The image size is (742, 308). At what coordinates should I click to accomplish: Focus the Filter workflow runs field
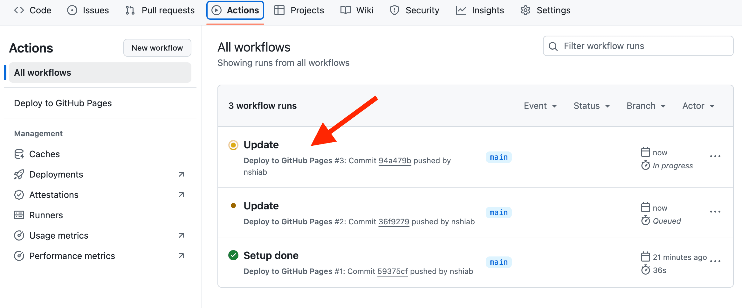click(x=638, y=46)
